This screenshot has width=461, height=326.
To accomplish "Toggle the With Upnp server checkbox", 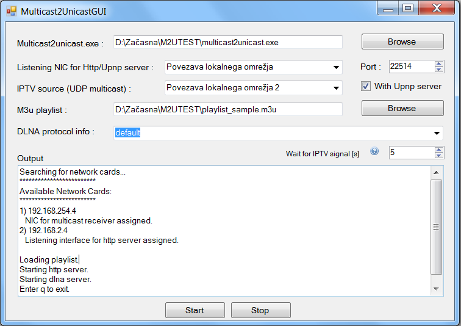I will [x=366, y=86].
